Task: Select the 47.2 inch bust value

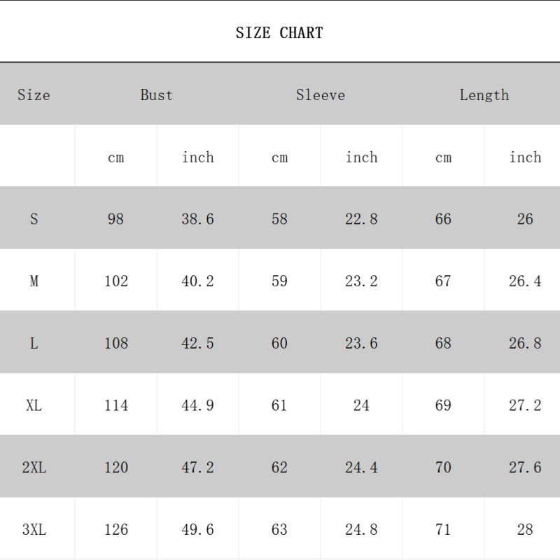Action: [197, 468]
